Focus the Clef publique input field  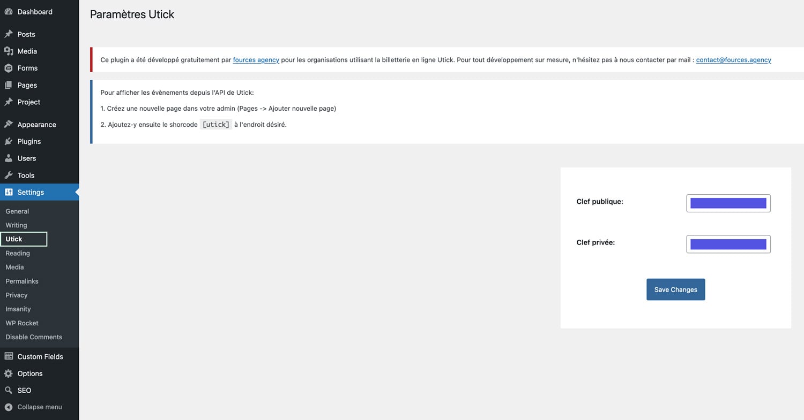tap(728, 203)
